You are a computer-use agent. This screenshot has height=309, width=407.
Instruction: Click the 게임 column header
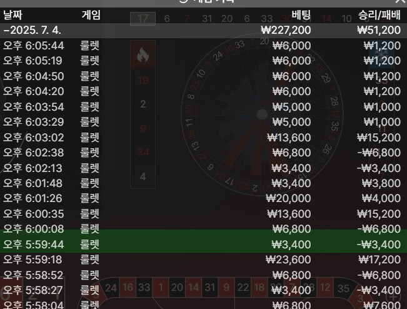[x=91, y=15]
